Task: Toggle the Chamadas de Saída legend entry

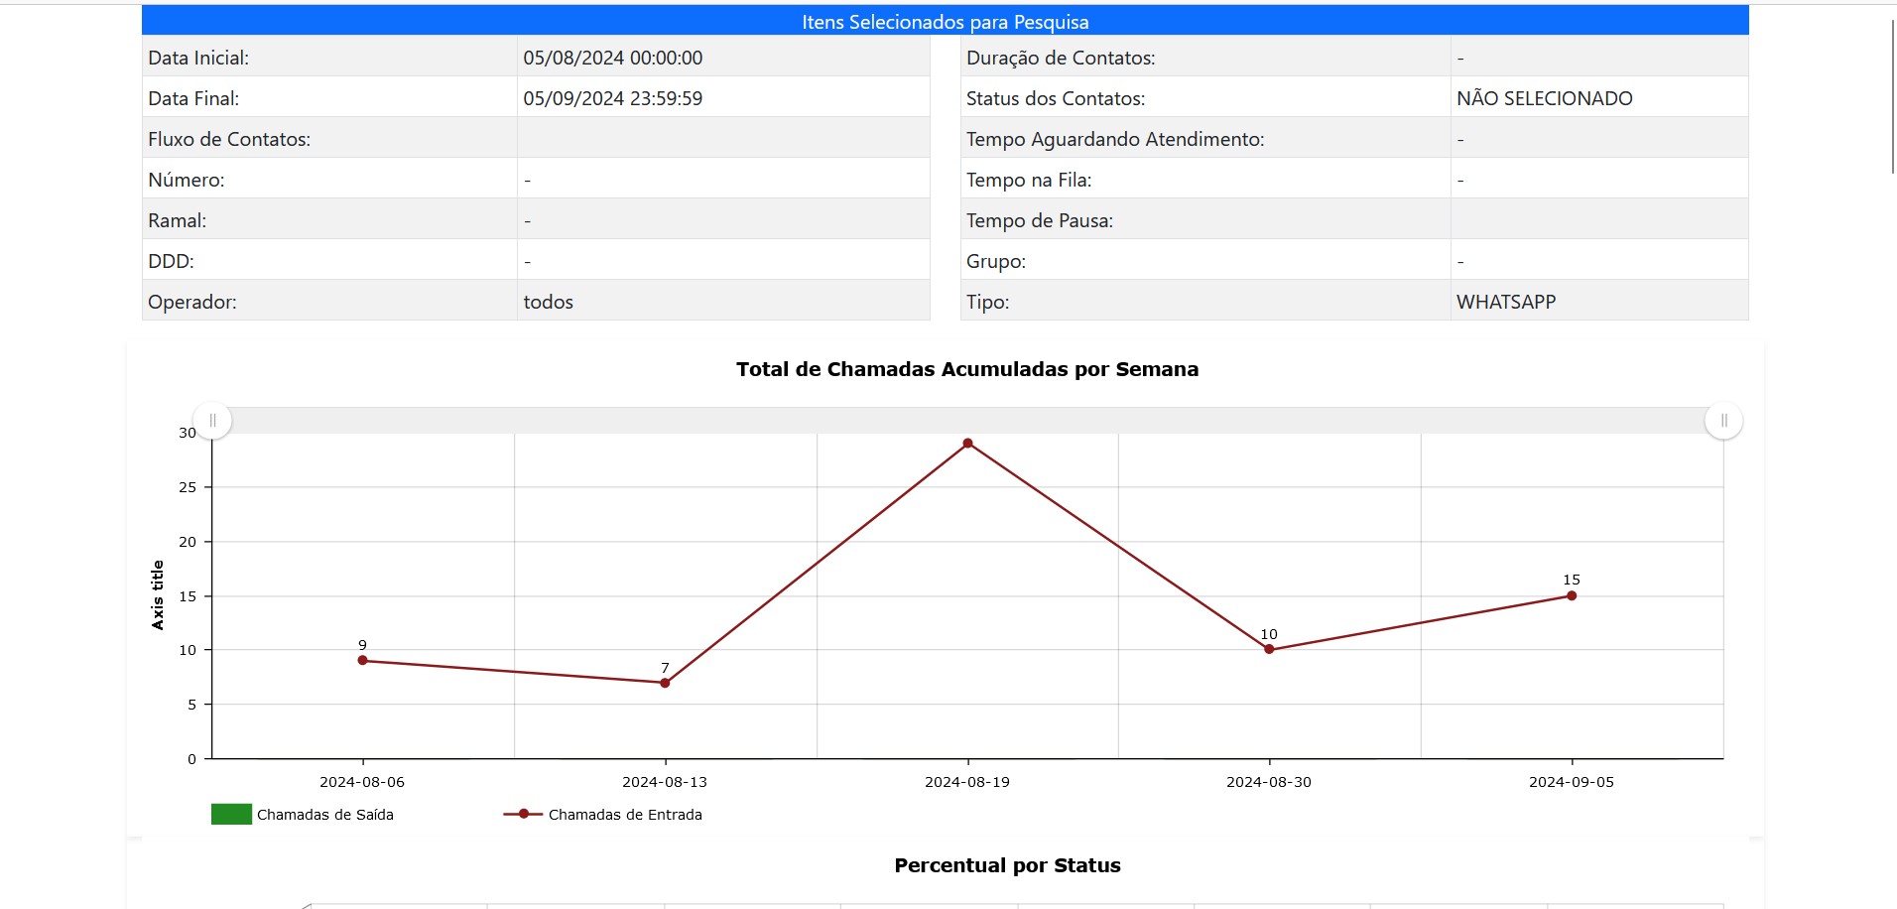Action: [x=325, y=814]
